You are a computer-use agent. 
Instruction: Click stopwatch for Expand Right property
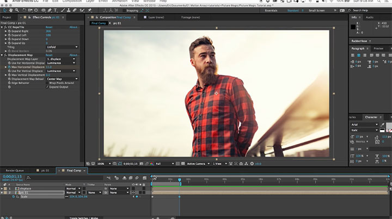(9, 31)
